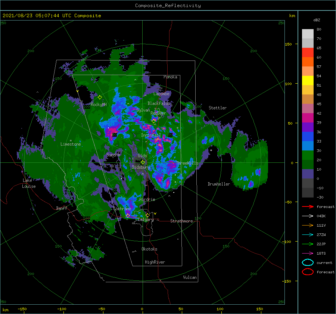Screen dimensions: 336x314
Task: Click the orange 111V arrow icon
Action: click(x=308, y=225)
